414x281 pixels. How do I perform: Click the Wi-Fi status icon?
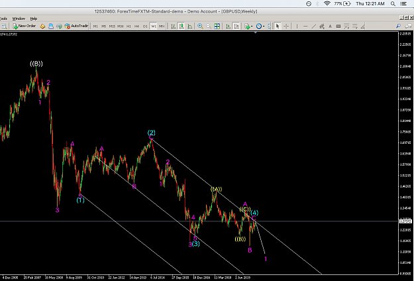[x=327, y=3]
